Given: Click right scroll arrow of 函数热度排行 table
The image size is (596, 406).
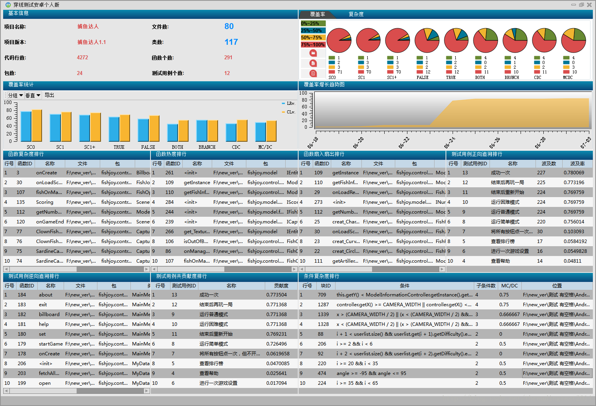Looking at the screenshot, I should click(294, 269).
